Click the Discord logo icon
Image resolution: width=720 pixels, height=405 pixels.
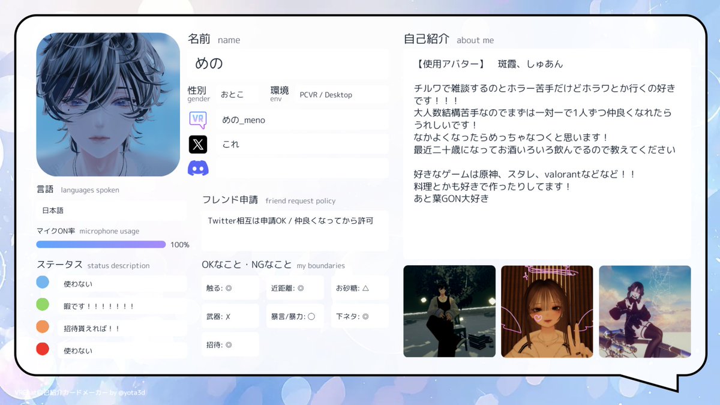(x=198, y=169)
